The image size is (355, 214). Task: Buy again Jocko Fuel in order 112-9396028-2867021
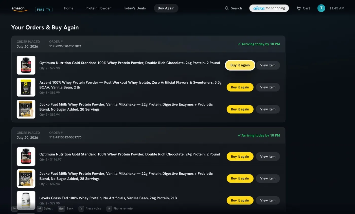(x=240, y=109)
